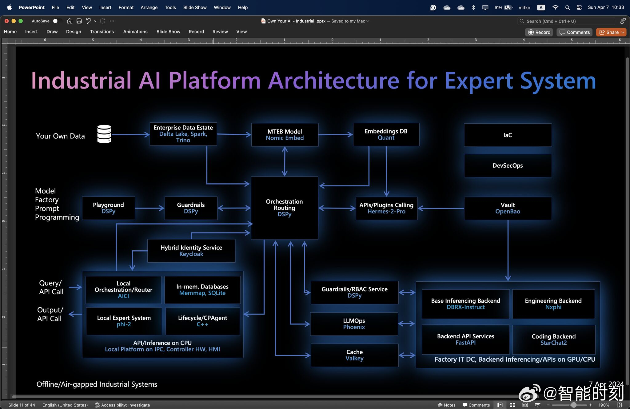Open macOS Control Center

(579, 7)
